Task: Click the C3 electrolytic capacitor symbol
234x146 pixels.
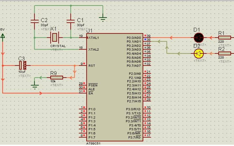Action: coord(22,65)
